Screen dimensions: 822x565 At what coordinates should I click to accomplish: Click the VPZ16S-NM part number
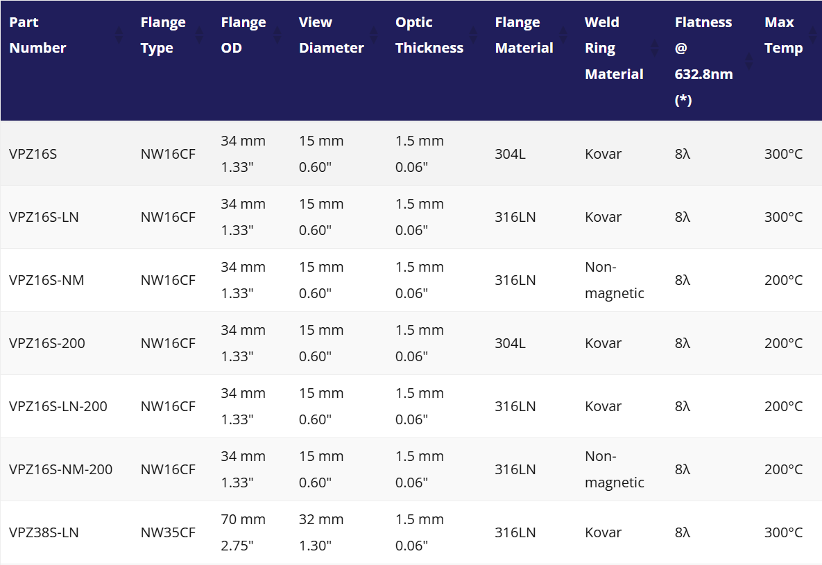click(x=46, y=280)
